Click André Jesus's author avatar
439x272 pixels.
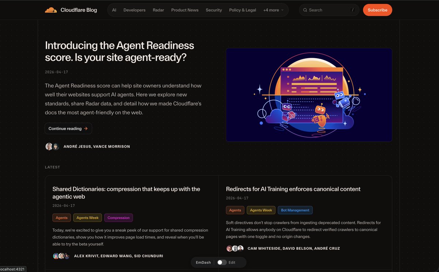49,146
